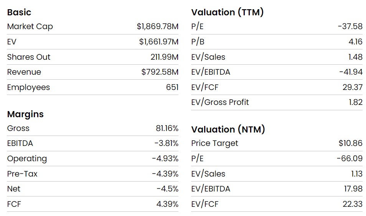Select the Pre-Tax margin label
This screenshot has height=216, width=366.
(x=22, y=174)
